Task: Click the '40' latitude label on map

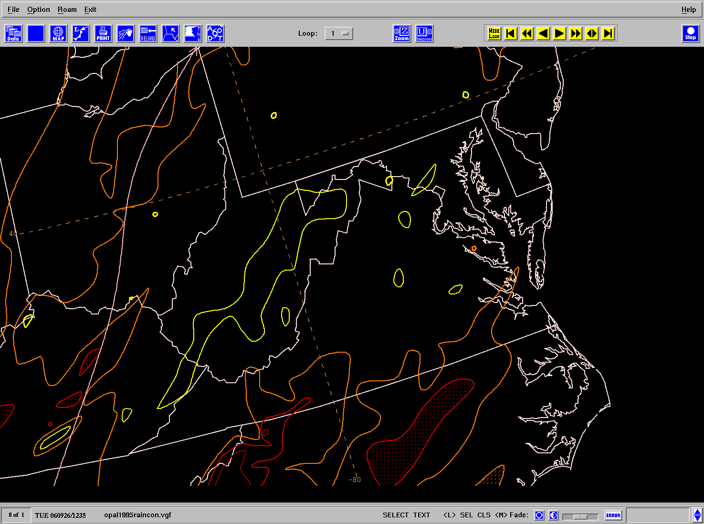Action: coord(13,233)
